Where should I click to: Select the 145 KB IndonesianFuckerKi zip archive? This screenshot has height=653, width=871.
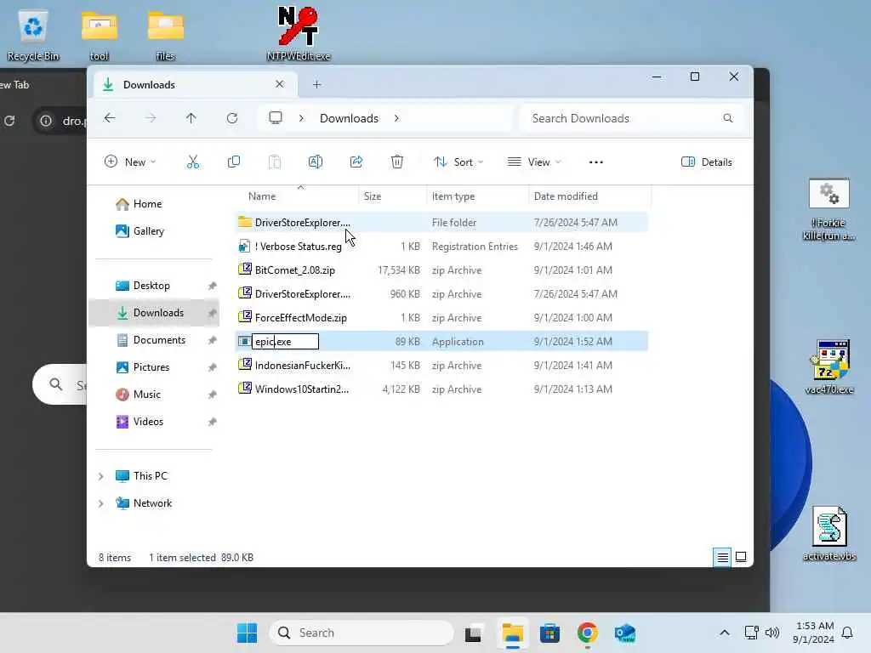tap(441, 366)
